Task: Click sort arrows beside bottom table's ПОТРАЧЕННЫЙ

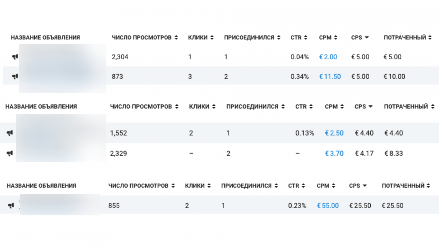Action: coord(428,186)
